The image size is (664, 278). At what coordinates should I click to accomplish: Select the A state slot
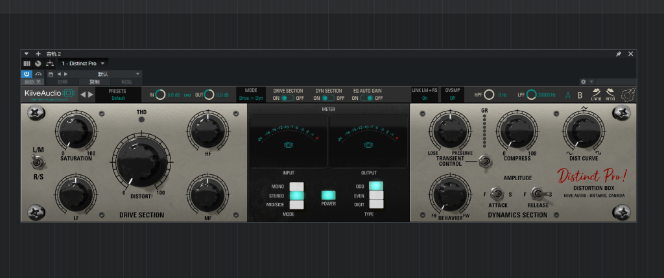point(568,95)
